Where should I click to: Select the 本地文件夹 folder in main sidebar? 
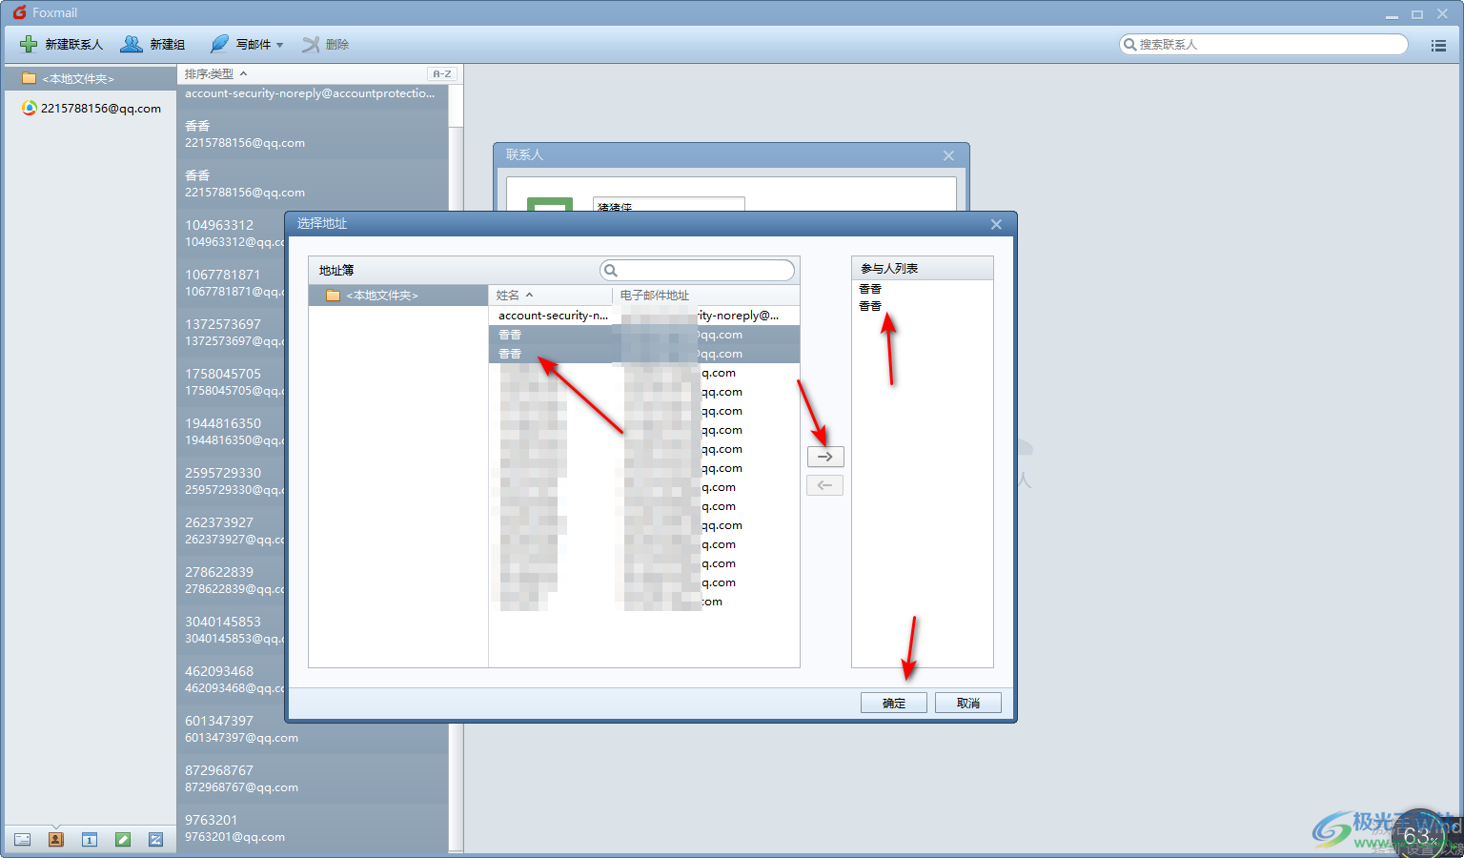pyautogui.click(x=90, y=78)
